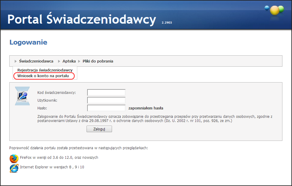This screenshot has height=186, width=292.
Task: Click the Hasło label
Action: pos(42,108)
